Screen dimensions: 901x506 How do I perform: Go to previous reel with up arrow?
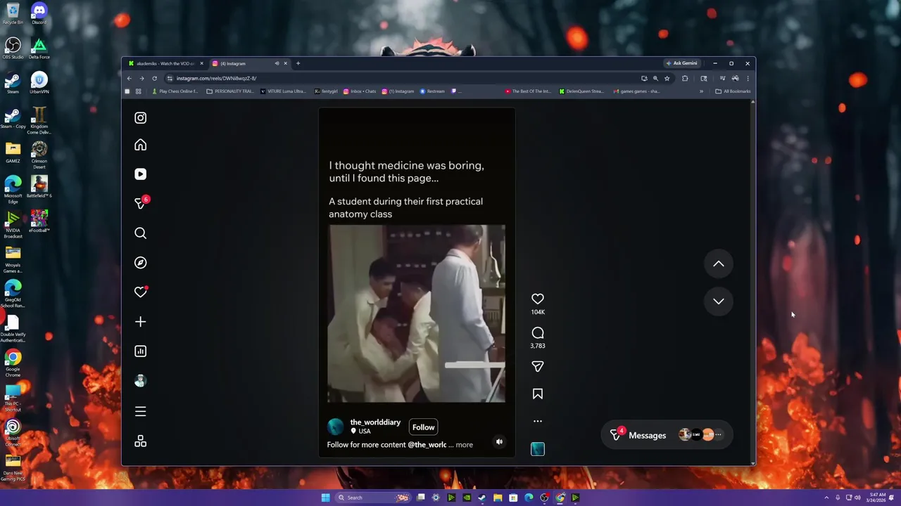click(x=719, y=264)
